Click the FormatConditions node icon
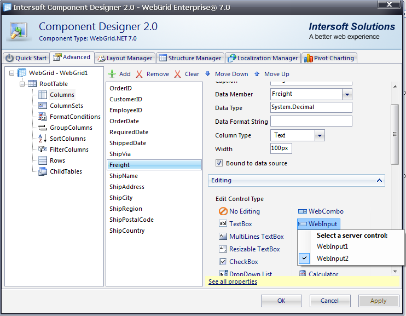Viewport: 406px width, 316px height. click(x=43, y=117)
